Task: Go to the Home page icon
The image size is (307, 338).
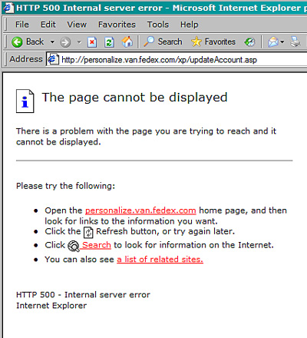Action: [127, 41]
